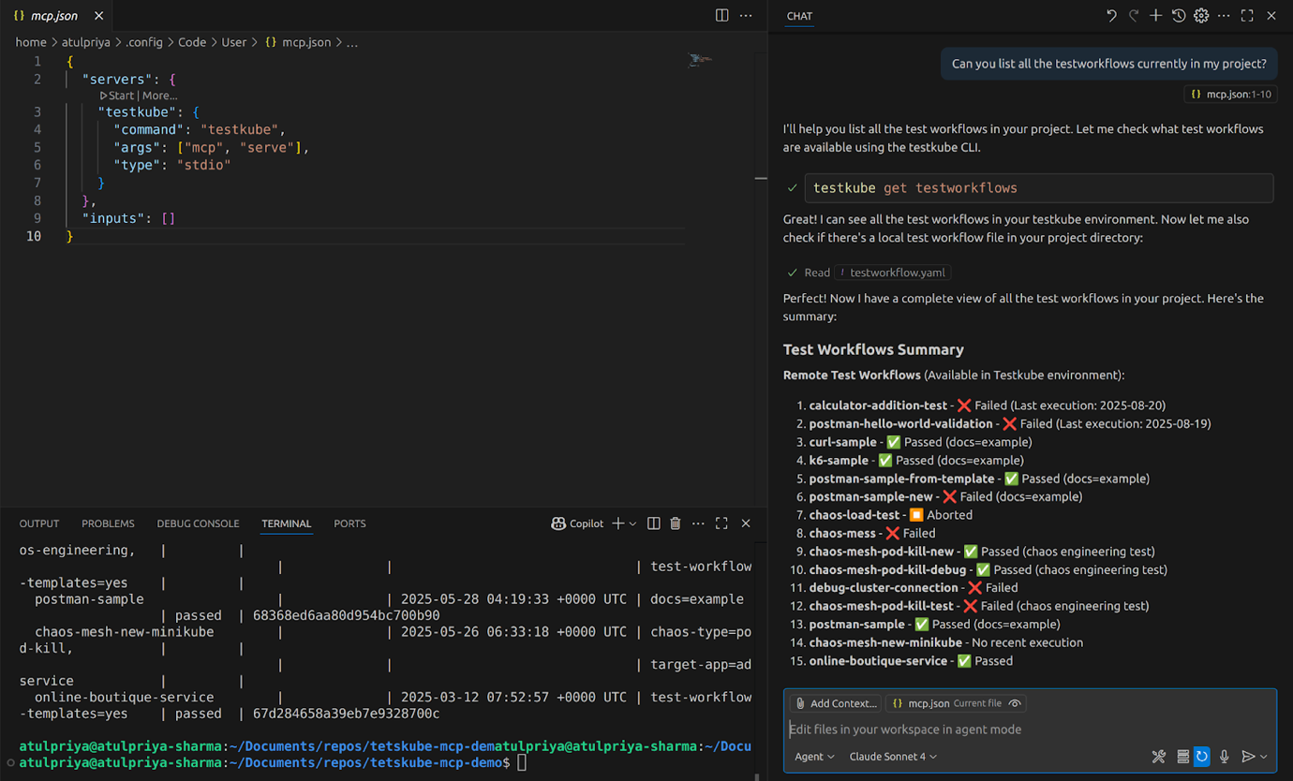Click Start above the testkube server
Viewport: 1293px width, 781px height.
tap(121, 96)
